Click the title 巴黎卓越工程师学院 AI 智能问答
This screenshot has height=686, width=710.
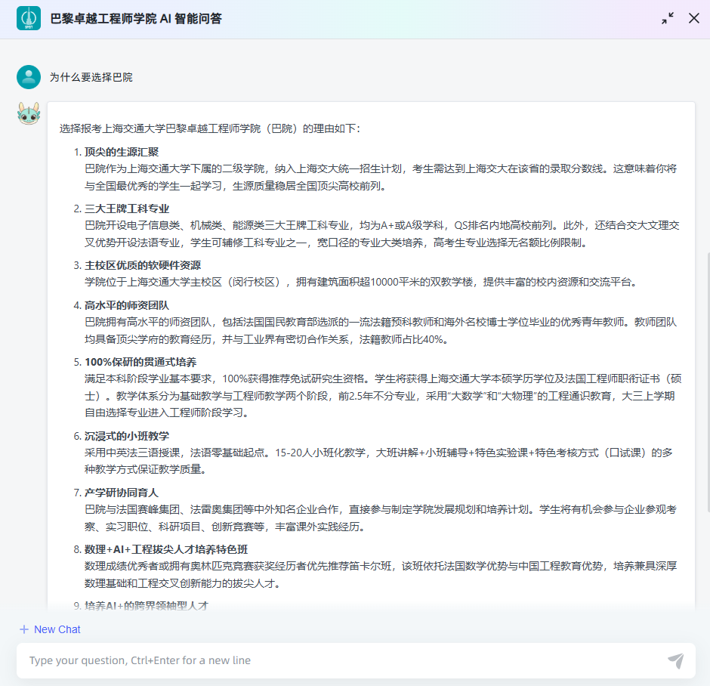click(136, 19)
